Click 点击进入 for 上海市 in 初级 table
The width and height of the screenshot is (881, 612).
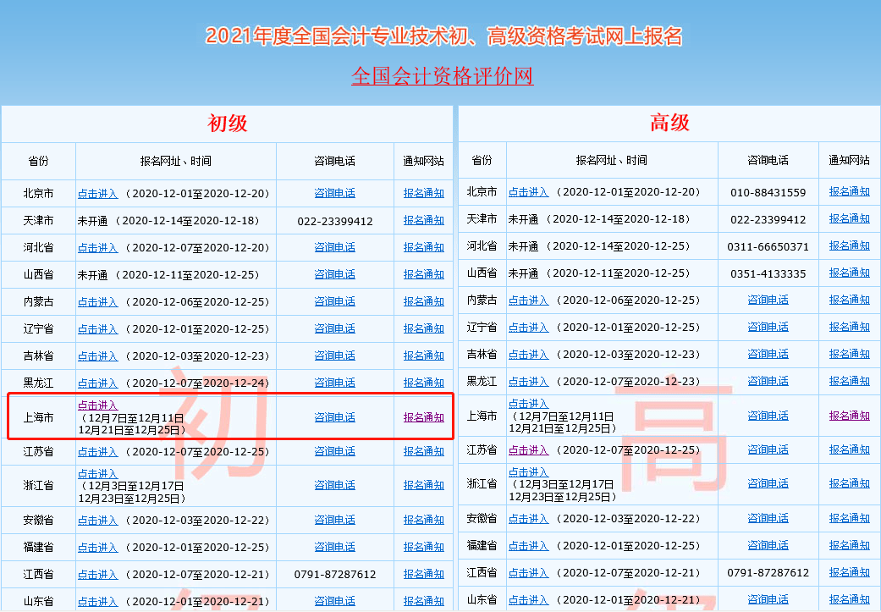click(x=98, y=405)
